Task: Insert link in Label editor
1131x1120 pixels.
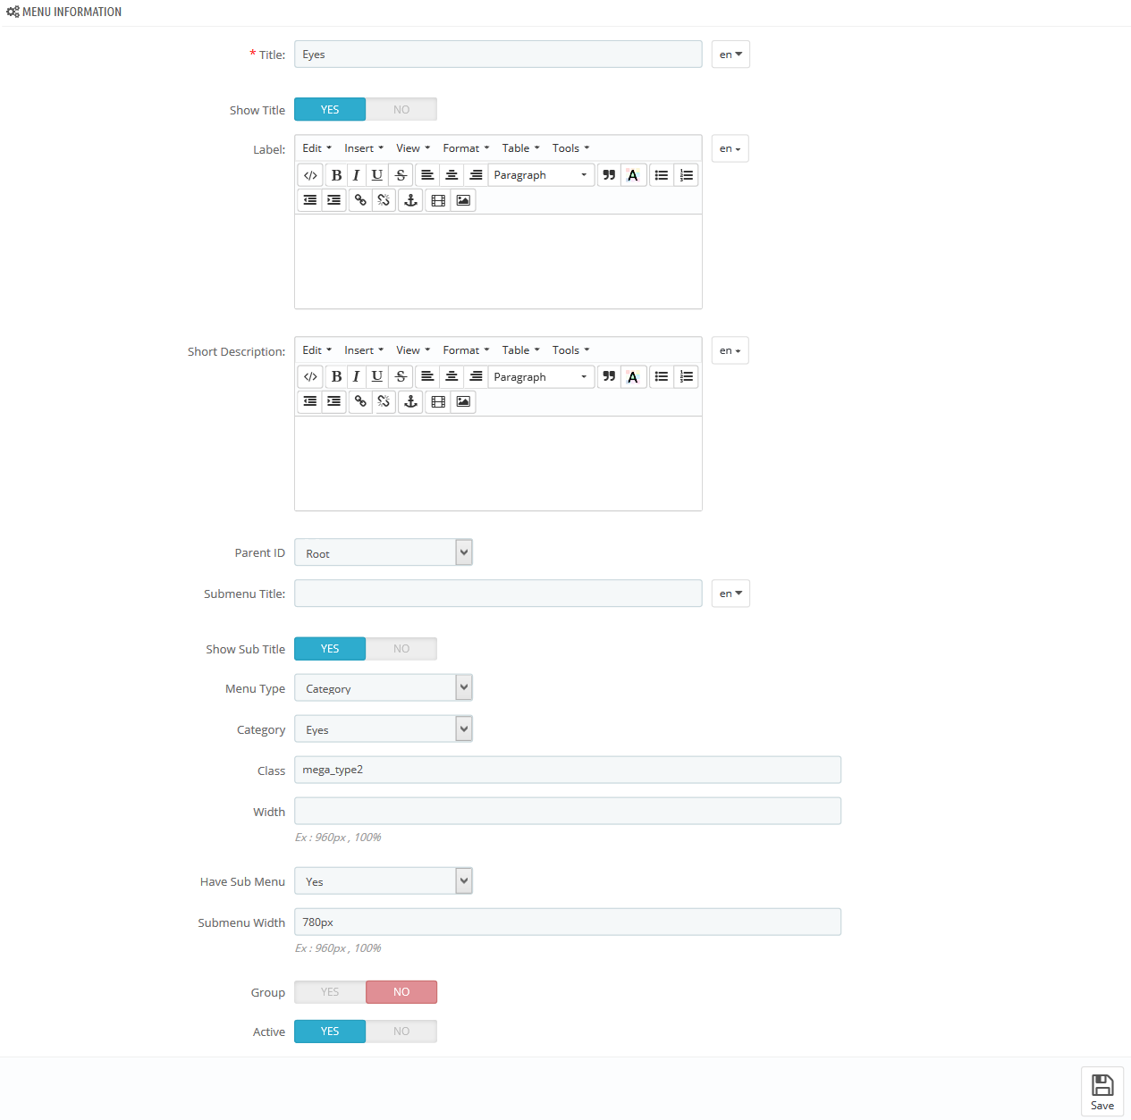Action: pyautogui.click(x=360, y=200)
